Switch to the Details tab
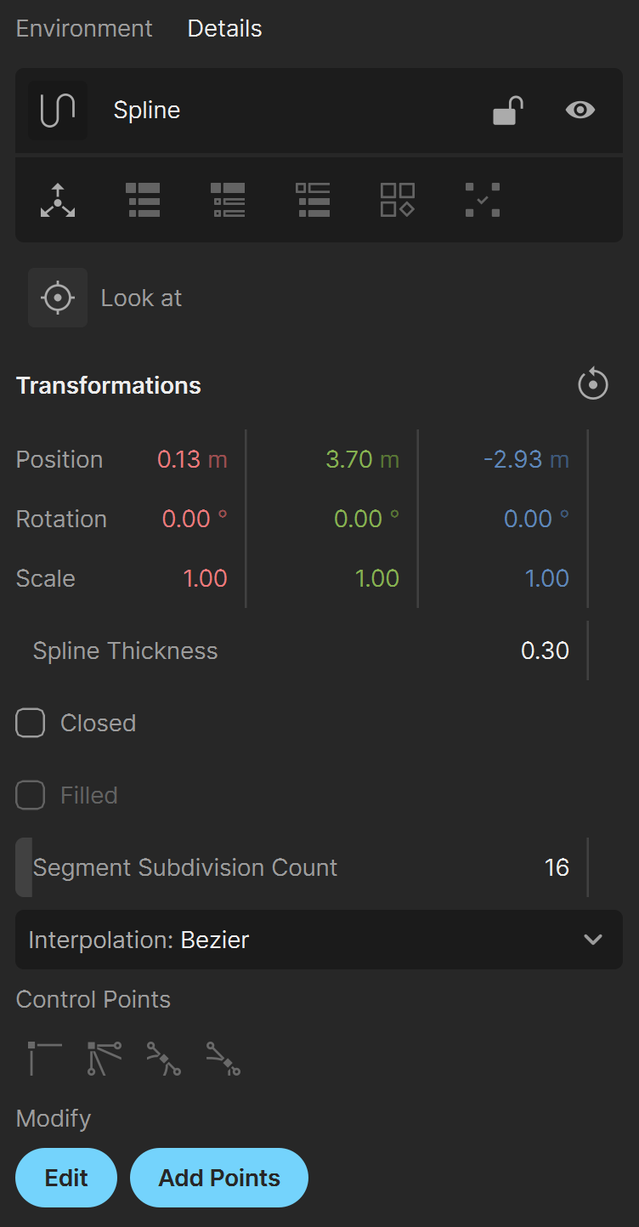 click(224, 28)
